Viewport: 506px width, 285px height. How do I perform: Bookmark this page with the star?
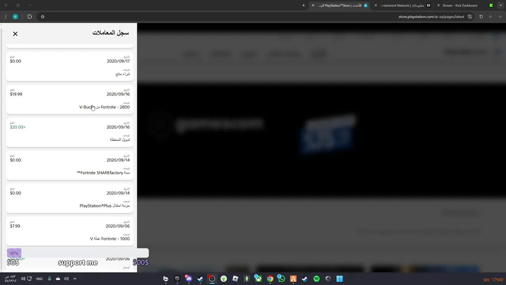click(x=43, y=17)
